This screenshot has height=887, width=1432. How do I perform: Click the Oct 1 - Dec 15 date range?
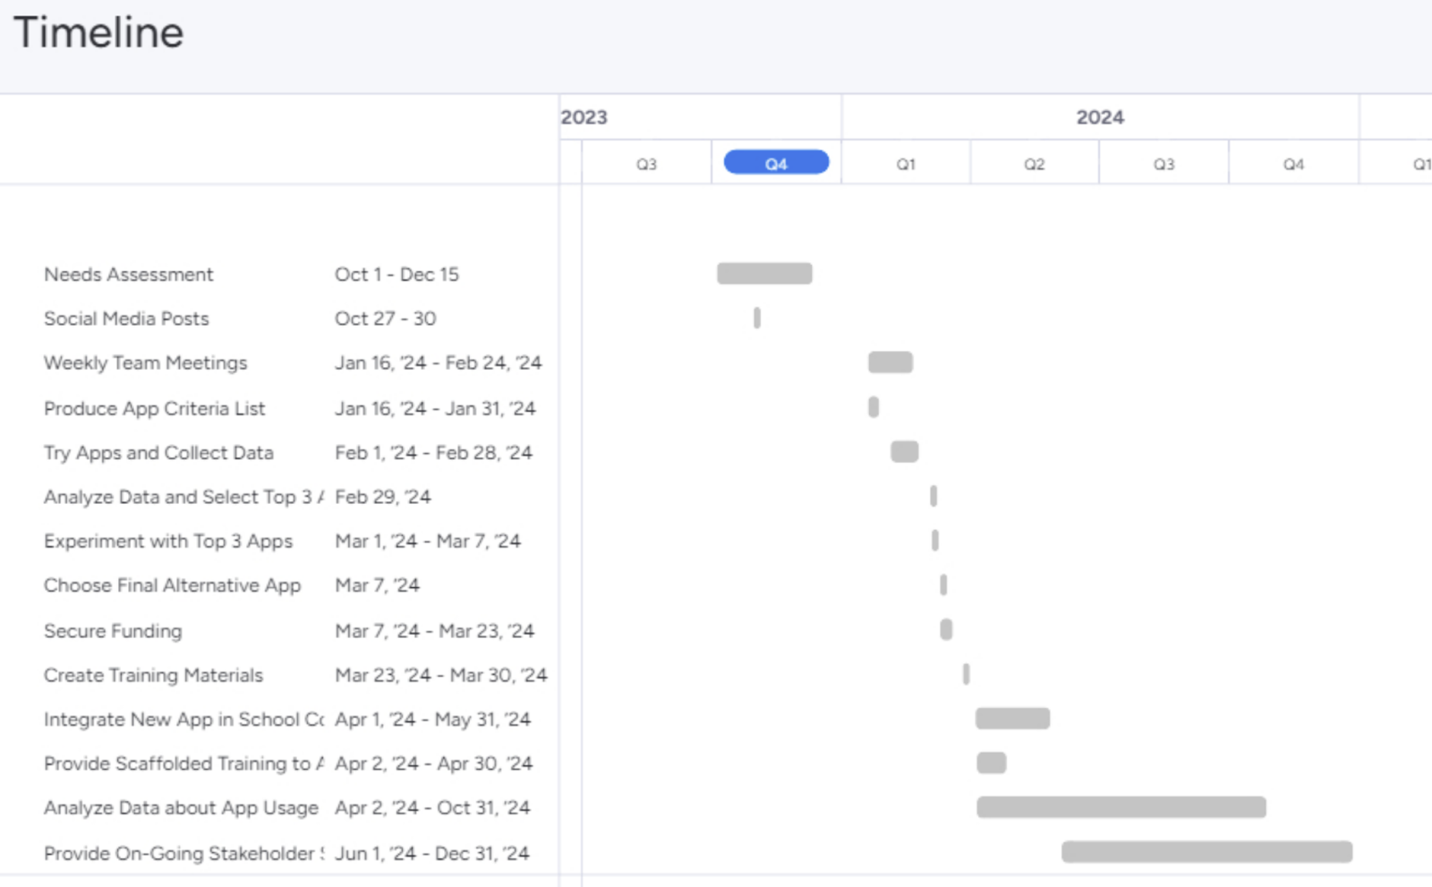pos(396,275)
